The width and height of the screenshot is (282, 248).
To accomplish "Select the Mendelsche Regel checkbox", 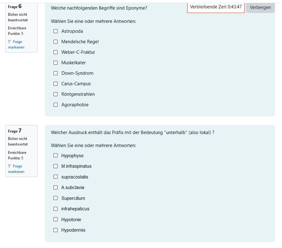I will pyautogui.click(x=55, y=42).
